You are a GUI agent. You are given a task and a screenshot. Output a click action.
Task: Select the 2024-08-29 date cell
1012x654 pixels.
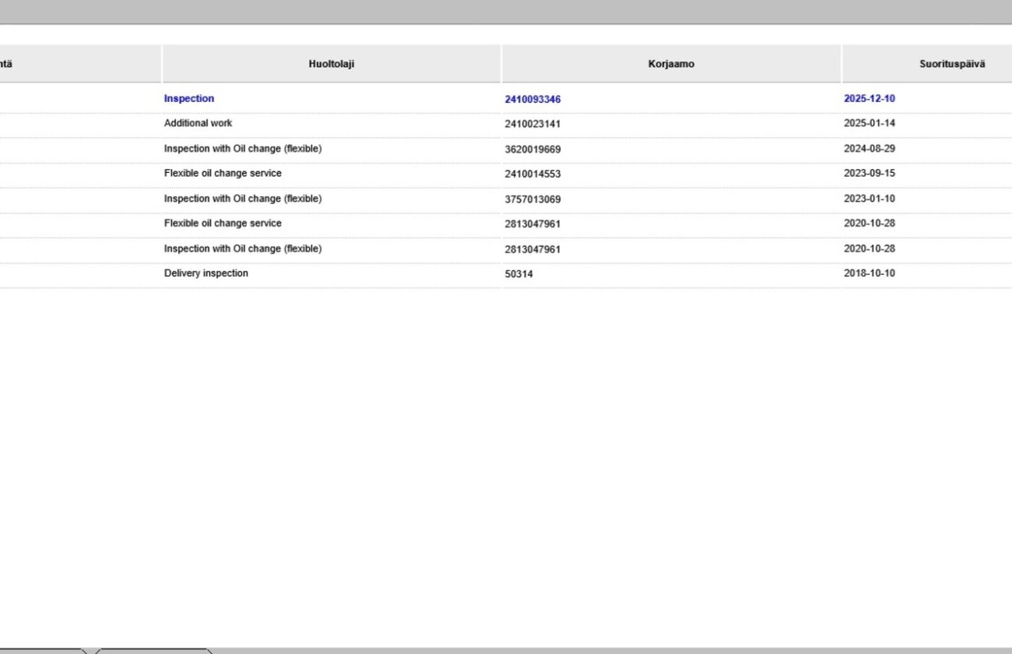pos(869,149)
